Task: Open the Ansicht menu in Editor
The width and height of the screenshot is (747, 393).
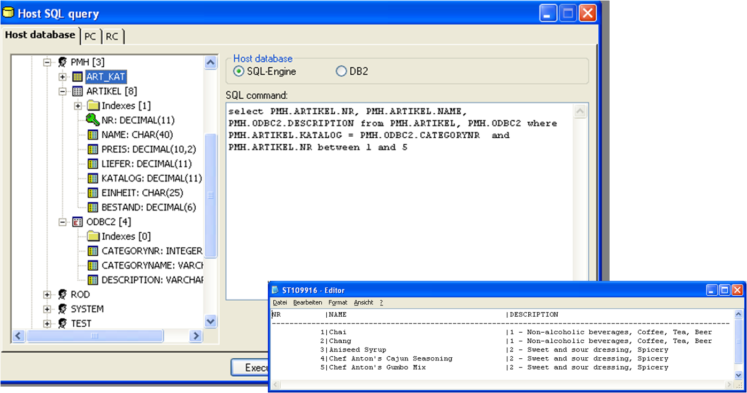Action: pos(364,302)
